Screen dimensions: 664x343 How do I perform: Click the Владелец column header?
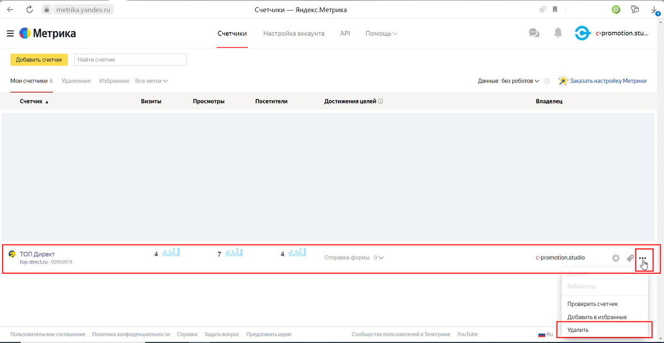pos(549,102)
